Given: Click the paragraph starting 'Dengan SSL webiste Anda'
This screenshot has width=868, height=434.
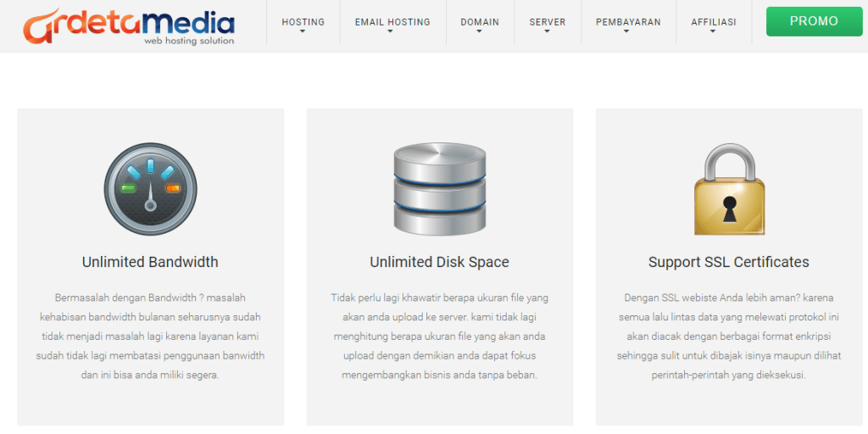Looking at the screenshot, I should (728, 337).
